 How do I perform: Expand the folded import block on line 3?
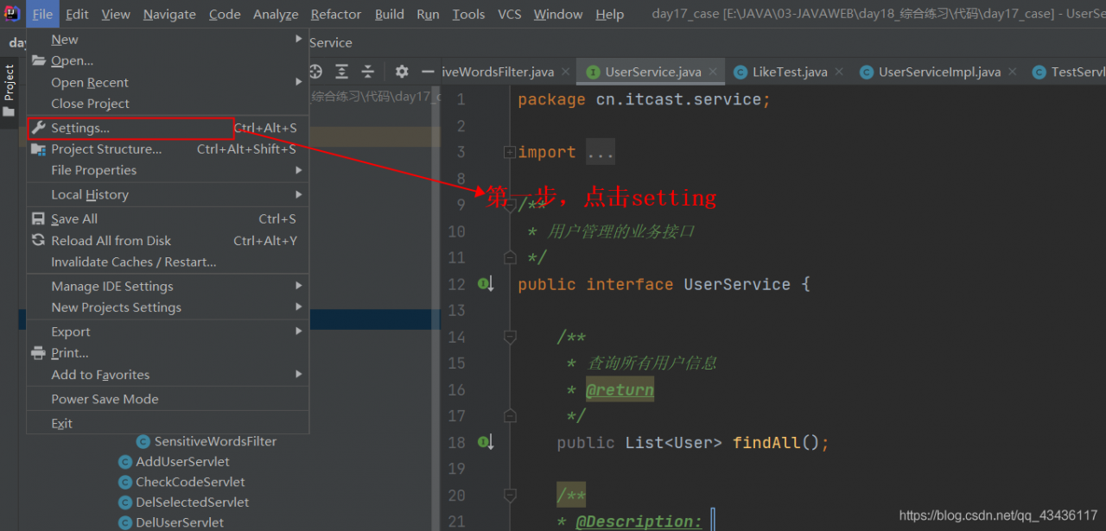pyautogui.click(x=510, y=152)
